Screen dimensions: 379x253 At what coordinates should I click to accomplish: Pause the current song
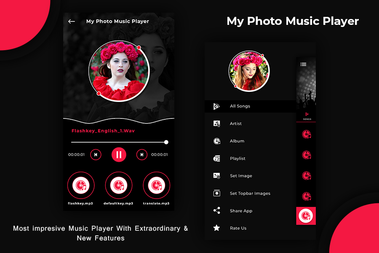[x=119, y=154]
